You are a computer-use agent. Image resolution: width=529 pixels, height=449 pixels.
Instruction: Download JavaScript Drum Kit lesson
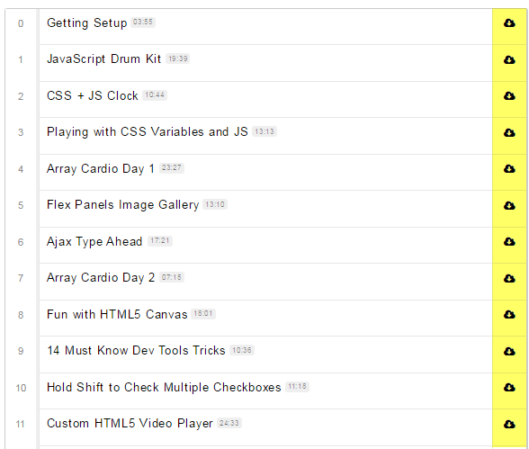pos(509,59)
